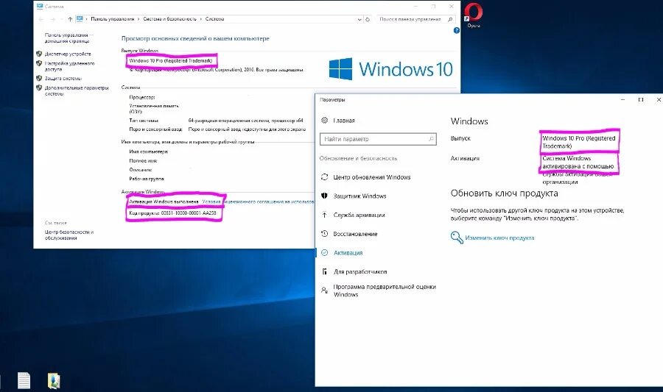Expand the address bar history dropdown
The width and height of the screenshot is (663, 392).
pyautogui.click(x=359, y=19)
